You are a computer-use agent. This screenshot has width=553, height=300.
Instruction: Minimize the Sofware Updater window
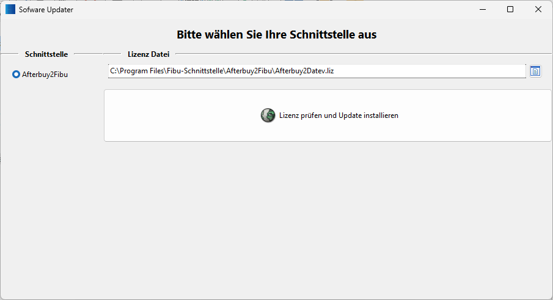tap(482, 10)
